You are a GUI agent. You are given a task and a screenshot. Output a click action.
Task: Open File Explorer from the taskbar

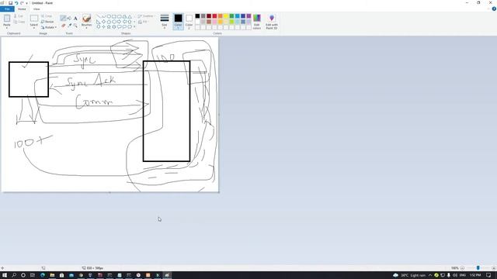[x=52, y=275]
